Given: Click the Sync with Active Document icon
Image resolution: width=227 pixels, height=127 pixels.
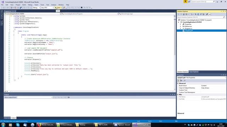Looking at the screenshot, I should [x=195, y=14].
